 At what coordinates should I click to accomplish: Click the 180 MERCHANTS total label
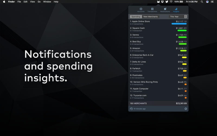[138, 103]
